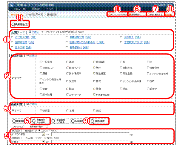The height and width of the screenshot is (145, 177).
Task: Click the 検索開始(S) magnifier button at top
Action: coord(20,24)
